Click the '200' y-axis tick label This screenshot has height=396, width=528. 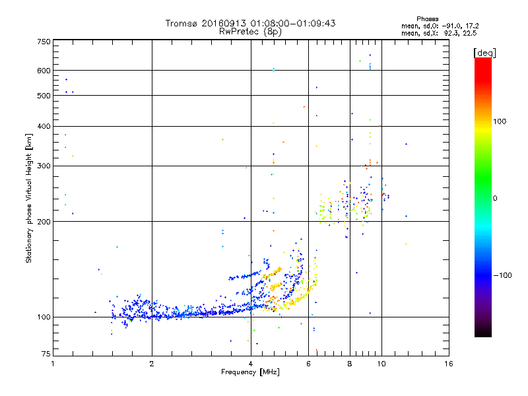(x=44, y=222)
